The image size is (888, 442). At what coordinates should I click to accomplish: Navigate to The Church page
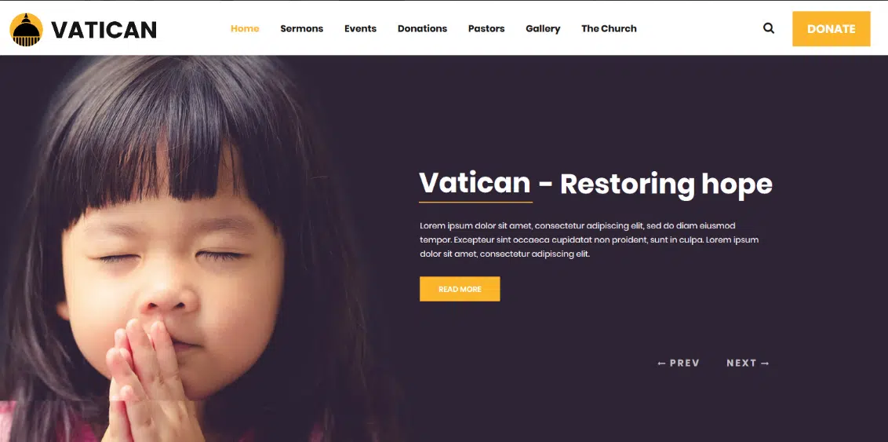609,28
